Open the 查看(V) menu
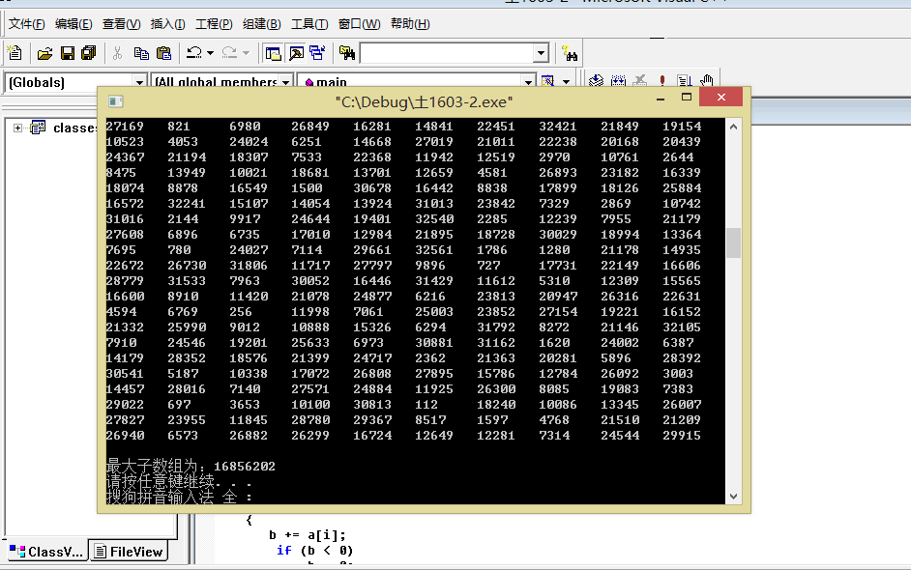 click(x=122, y=24)
